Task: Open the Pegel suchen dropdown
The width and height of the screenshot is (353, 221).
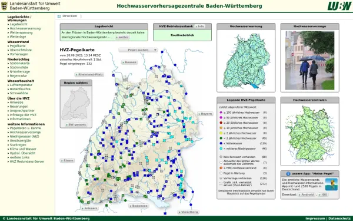Action: coord(138,50)
